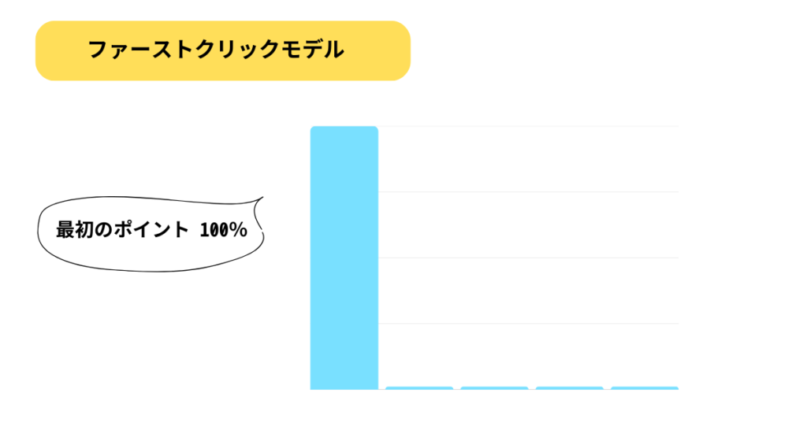Screen dimensions: 807x430
Task: Click the rounded top of the tall bar
Action: coord(344,130)
